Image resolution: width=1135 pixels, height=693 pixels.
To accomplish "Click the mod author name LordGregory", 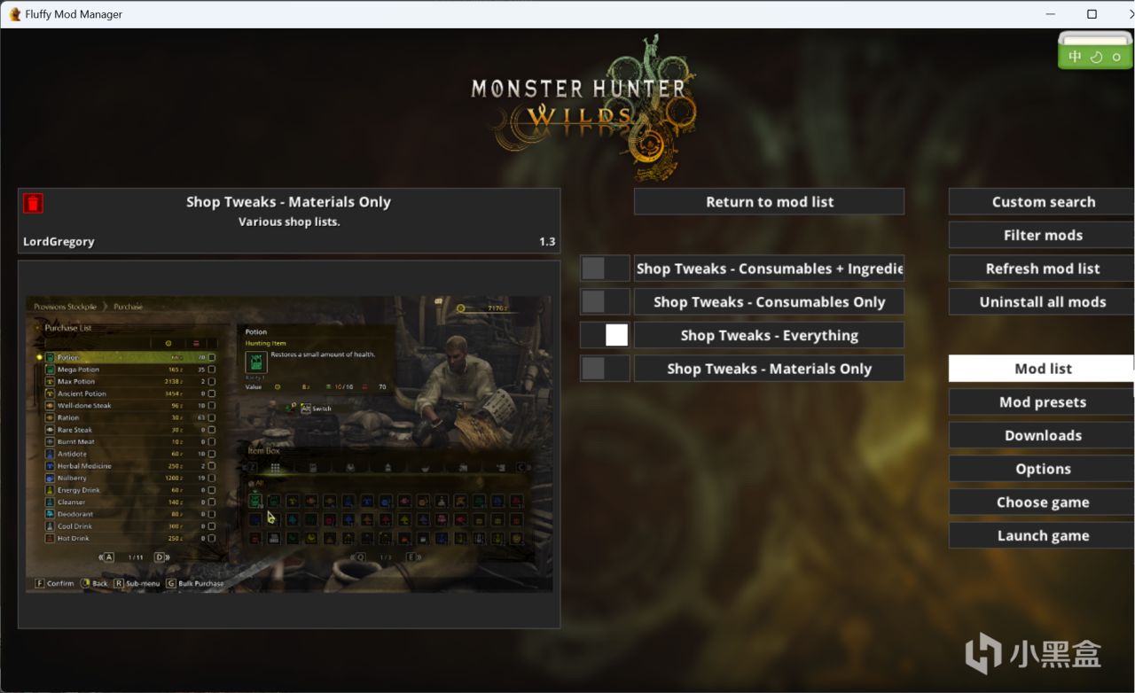I will (x=59, y=242).
